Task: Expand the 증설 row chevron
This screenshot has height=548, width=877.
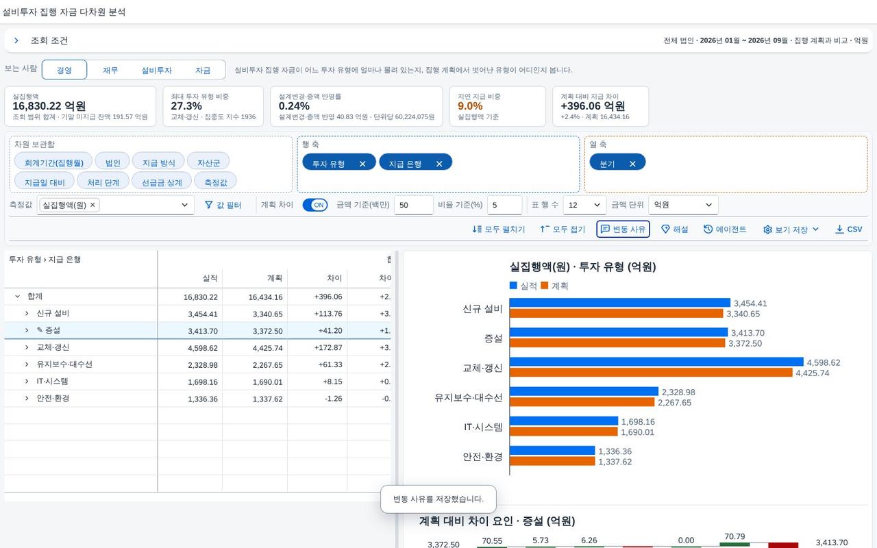Action: [27, 331]
